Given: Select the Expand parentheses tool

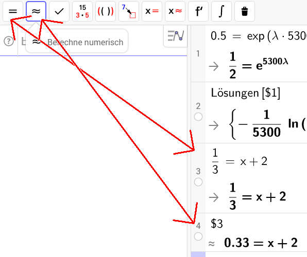Looking at the screenshot, I should pyautogui.click(x=106, y=11).
